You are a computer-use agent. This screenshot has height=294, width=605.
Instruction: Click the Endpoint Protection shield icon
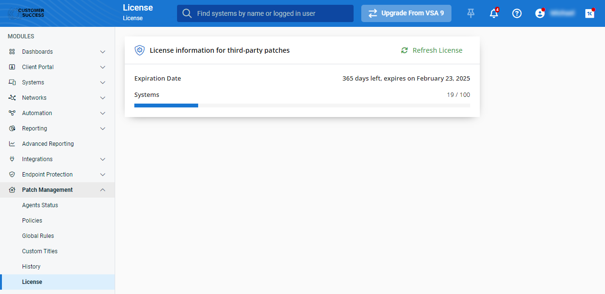click(x=12, y=175)
